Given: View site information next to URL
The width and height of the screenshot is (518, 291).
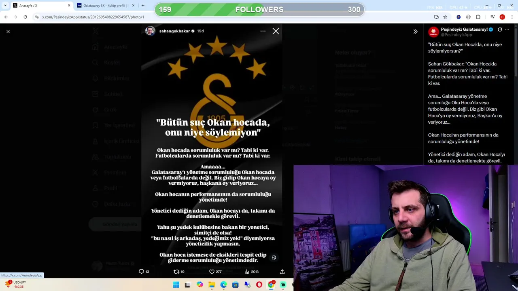Looking at the screenshot, I should pyautogui.click(x=37, y=17).
